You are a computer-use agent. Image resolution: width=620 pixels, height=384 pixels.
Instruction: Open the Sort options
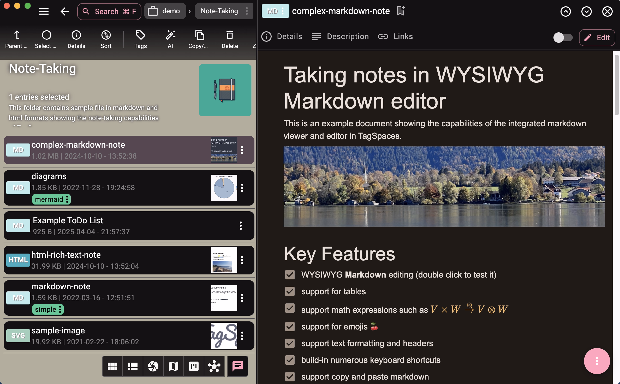106,39
